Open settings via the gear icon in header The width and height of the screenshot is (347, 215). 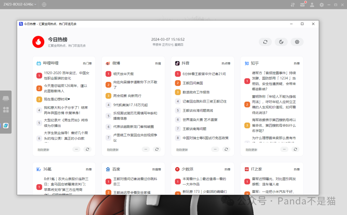(297, 42)
